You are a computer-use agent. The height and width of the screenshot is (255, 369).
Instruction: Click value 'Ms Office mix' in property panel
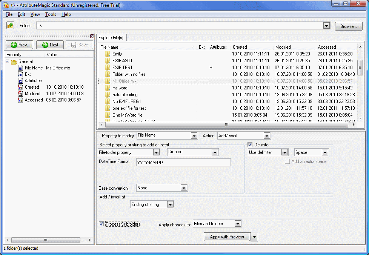[58, 68]
